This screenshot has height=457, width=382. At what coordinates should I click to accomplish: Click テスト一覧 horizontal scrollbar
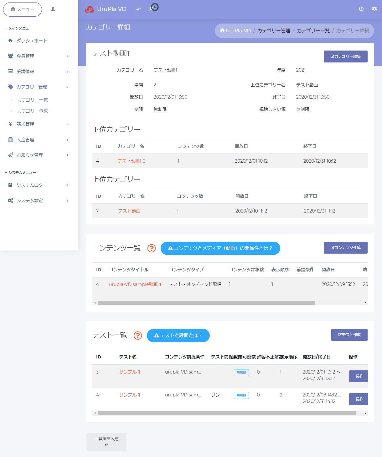coord(227,413)
